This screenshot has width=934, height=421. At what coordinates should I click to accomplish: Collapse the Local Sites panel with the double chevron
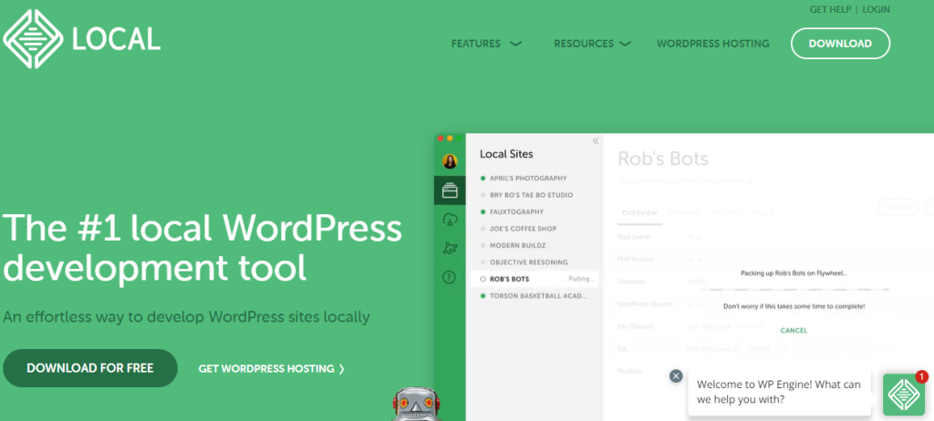595,141
